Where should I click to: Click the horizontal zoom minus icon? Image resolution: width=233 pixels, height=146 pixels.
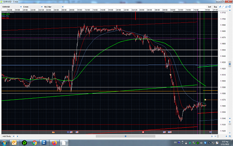(215, 136)
